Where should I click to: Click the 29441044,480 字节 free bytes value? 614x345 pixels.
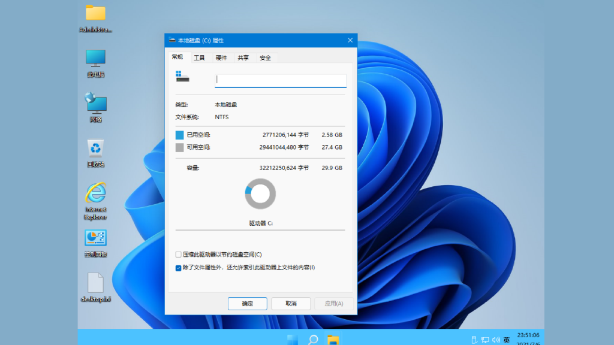coord(284,147)
